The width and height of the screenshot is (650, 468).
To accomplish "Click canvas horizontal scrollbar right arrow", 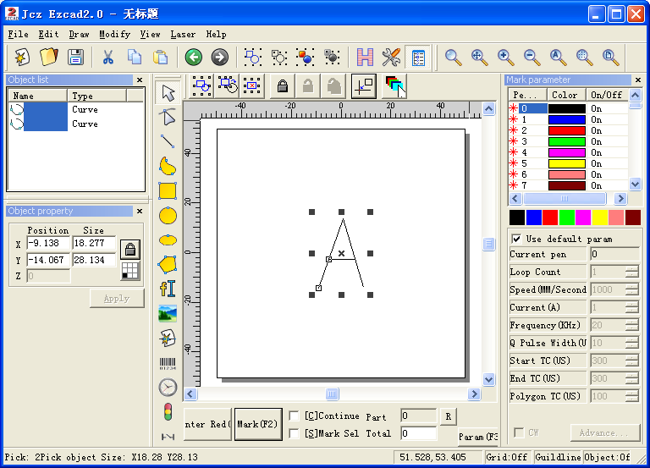I will tap(474, 394).
